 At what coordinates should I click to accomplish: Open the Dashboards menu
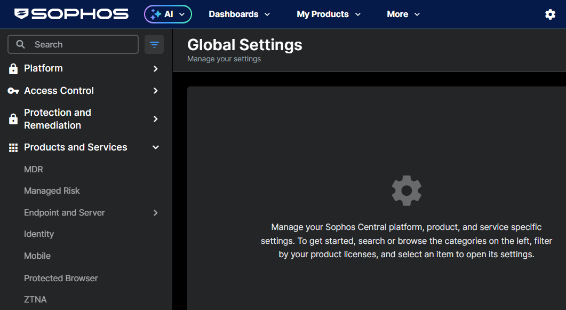point(239,14)
